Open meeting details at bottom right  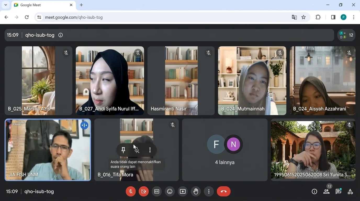point(314,192)
